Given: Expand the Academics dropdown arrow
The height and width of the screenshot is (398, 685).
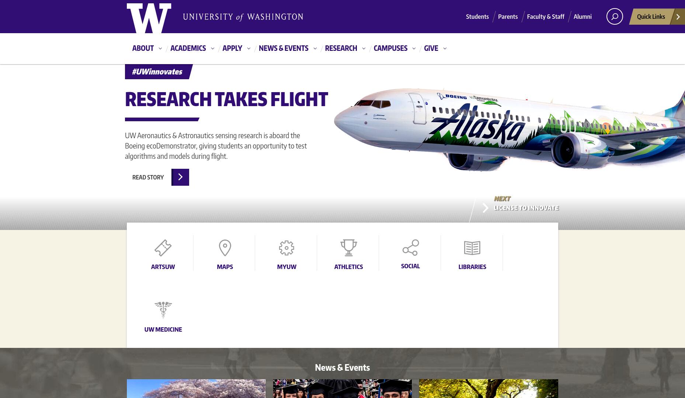Looking at the screenshot, I should pos(212,48).
